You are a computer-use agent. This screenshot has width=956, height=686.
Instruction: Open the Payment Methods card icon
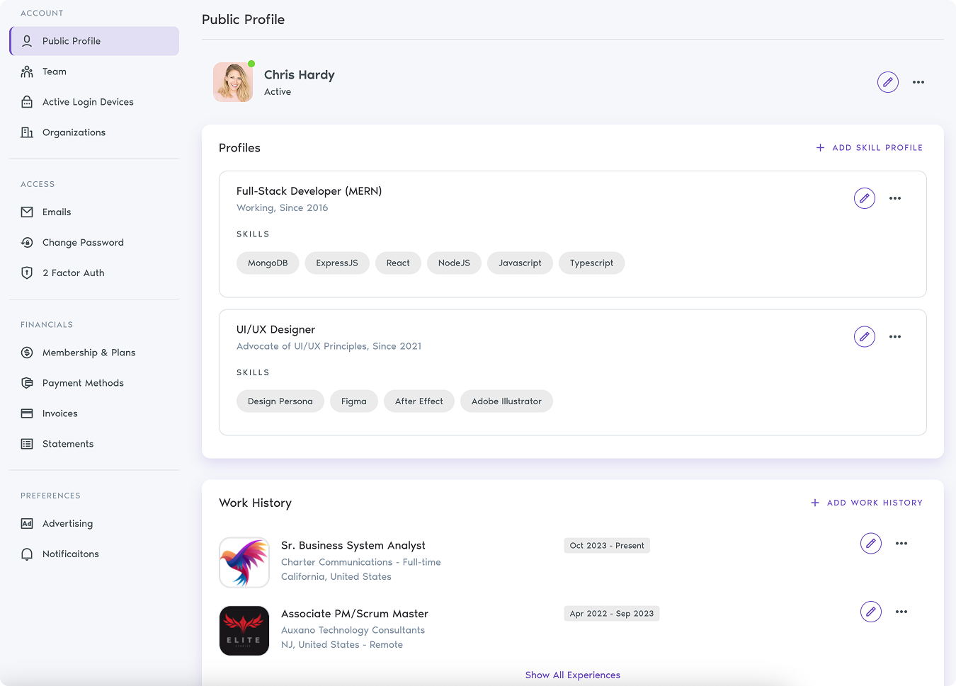point(26,382)
